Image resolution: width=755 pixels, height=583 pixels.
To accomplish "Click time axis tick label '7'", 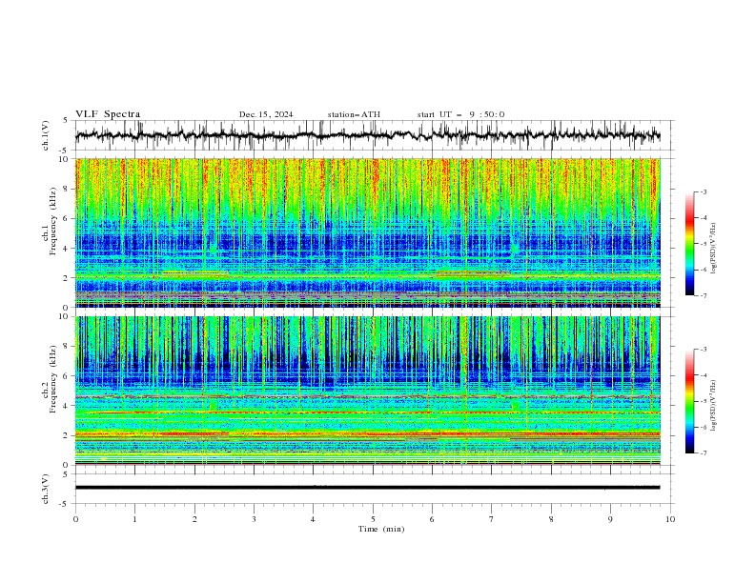I will pos(492,519).
